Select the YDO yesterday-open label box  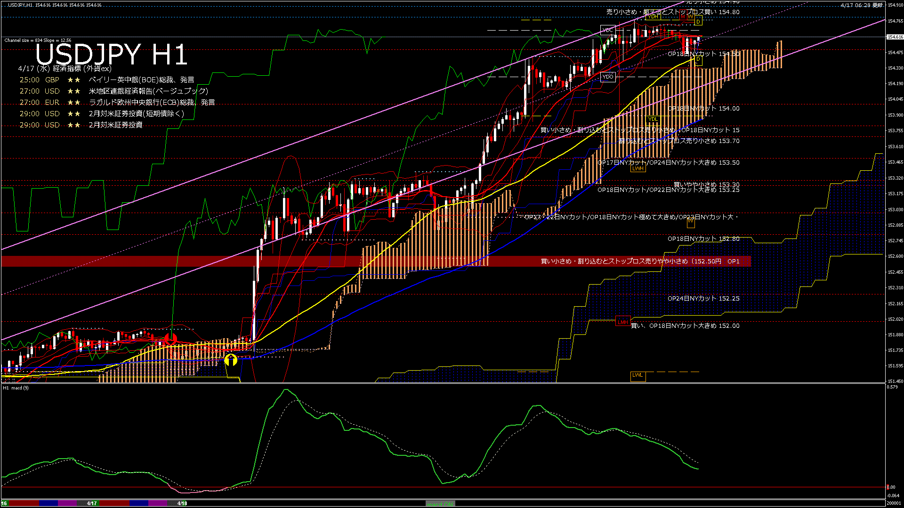pos(608,77)
